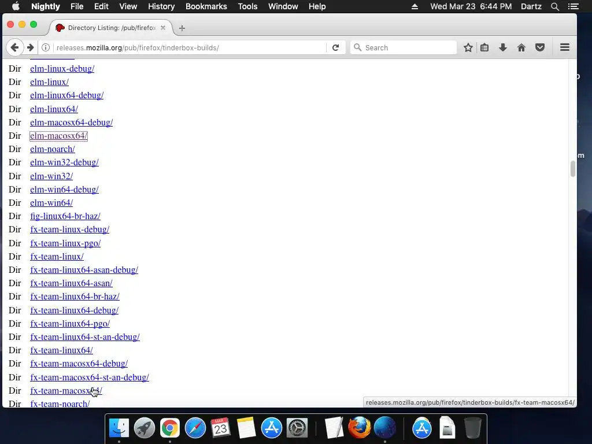Open the Edit menu

101,6
